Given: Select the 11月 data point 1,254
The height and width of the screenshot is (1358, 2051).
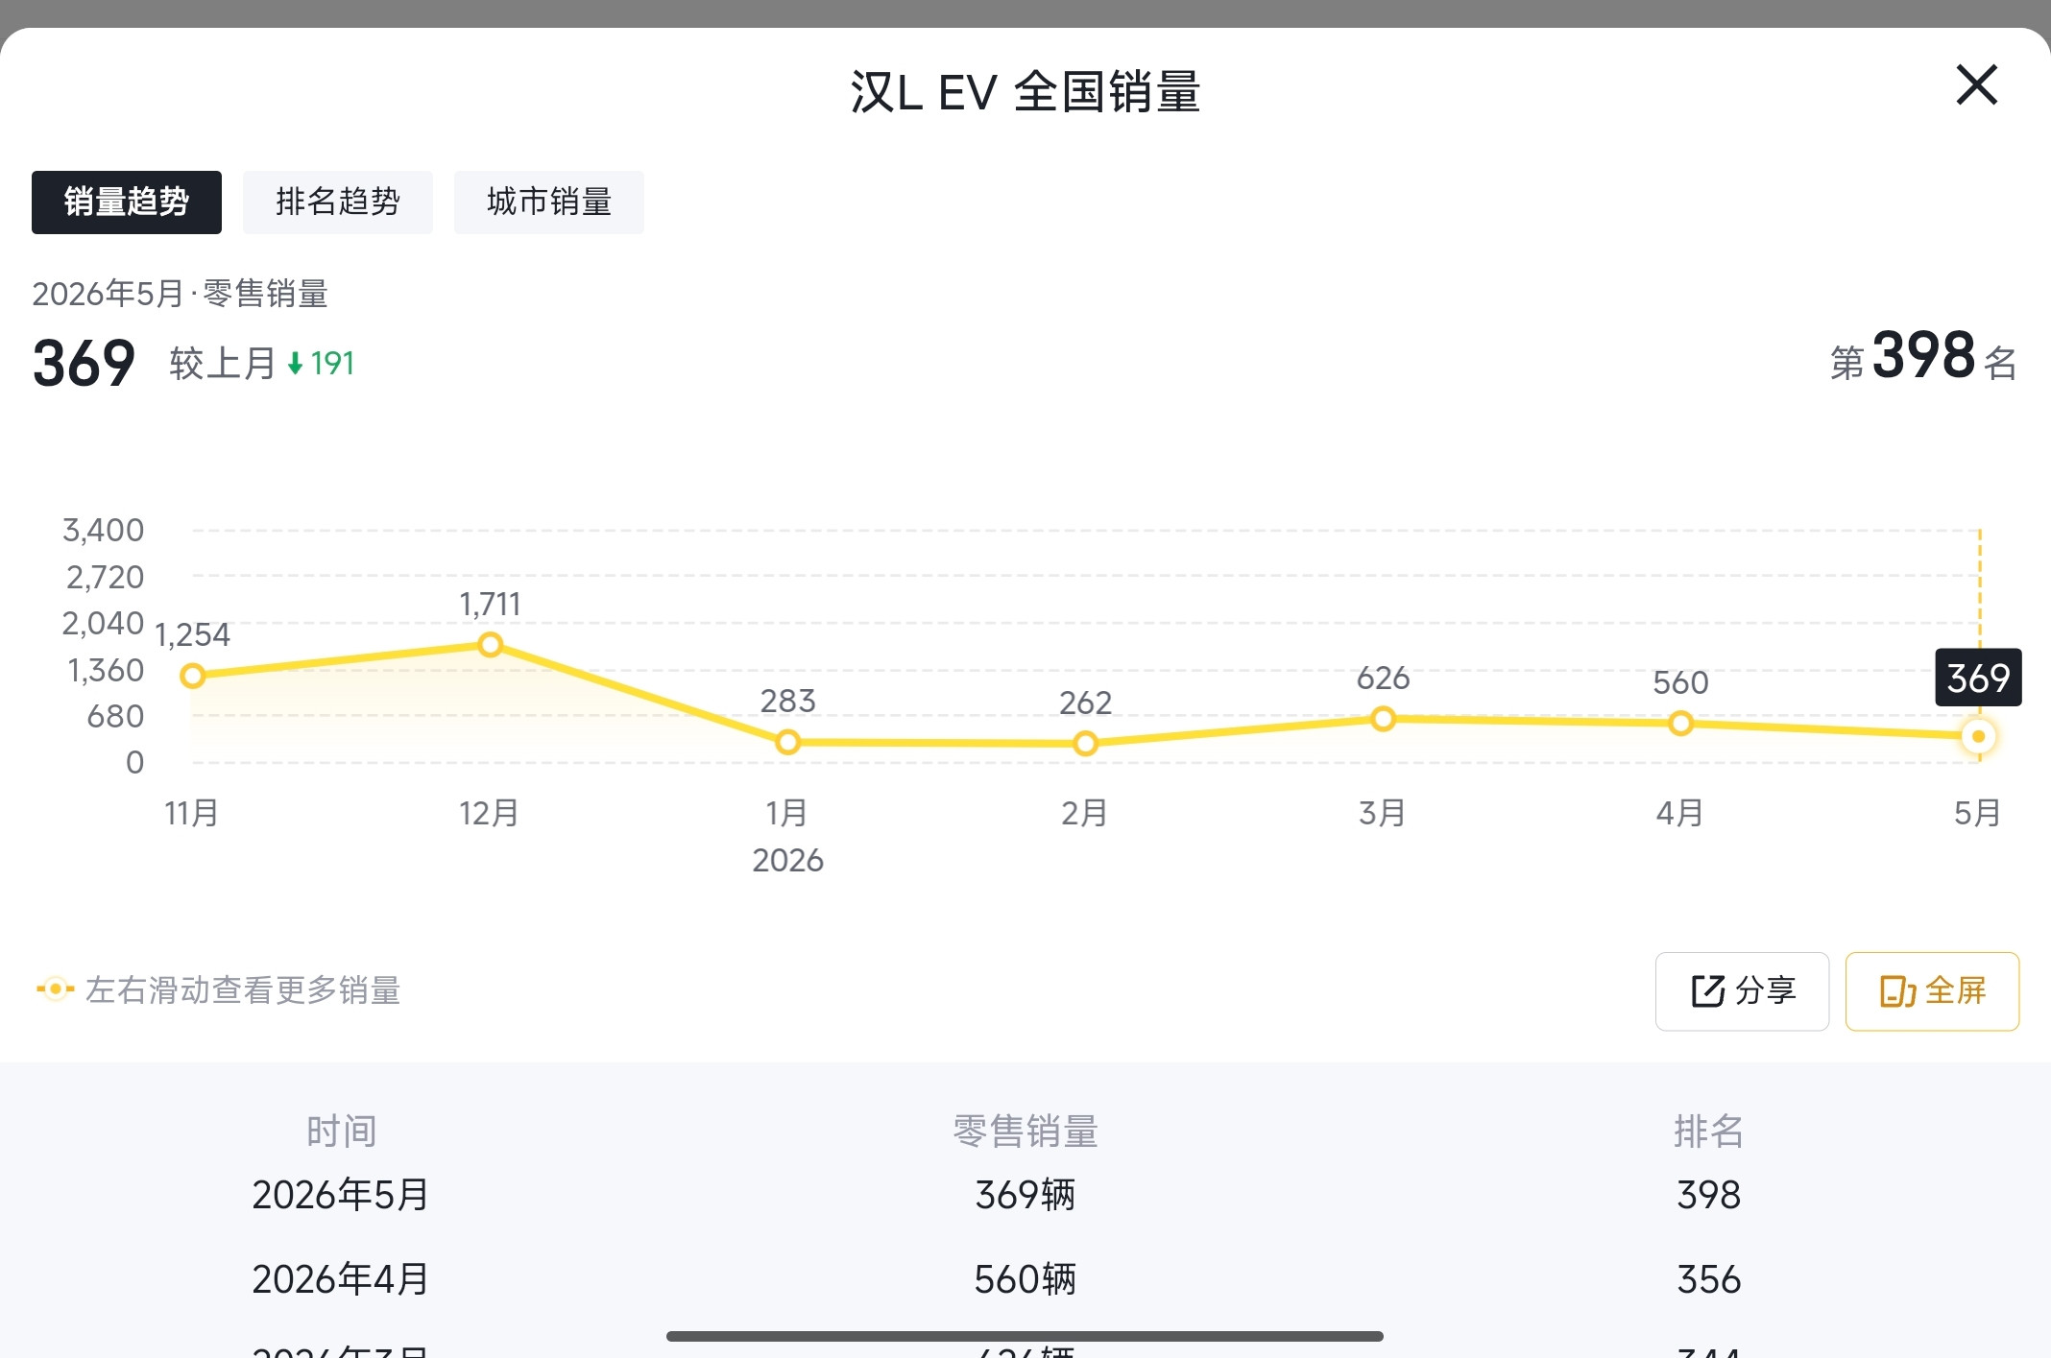Looking at the screenshot, I should [x=193, y=676].
